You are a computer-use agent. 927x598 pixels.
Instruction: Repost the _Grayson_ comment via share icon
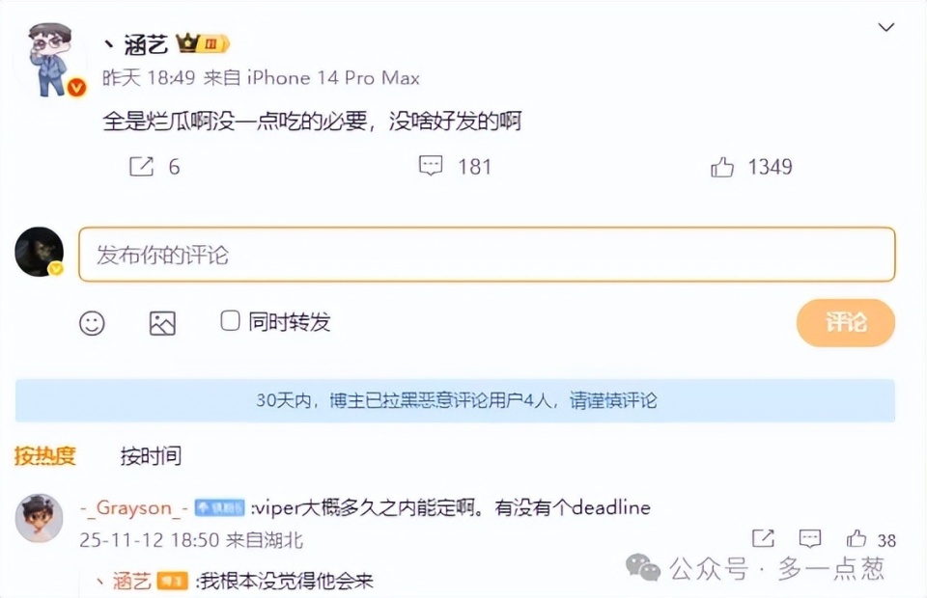click(x=763, y=538)
